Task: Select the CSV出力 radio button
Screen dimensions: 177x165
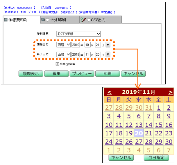Action: pyautogui.click(x=89, y=20)
